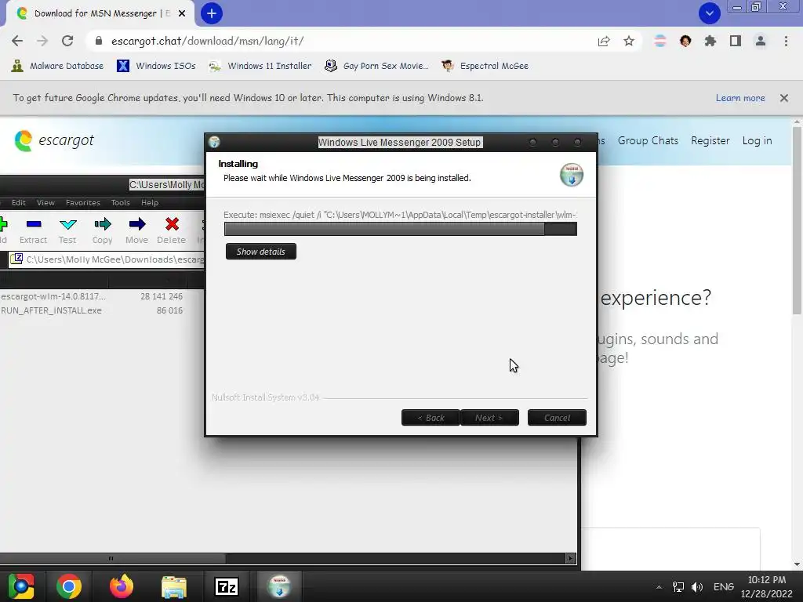
Task: Open a new Chrome tab
Action: [x=212, y=13]
